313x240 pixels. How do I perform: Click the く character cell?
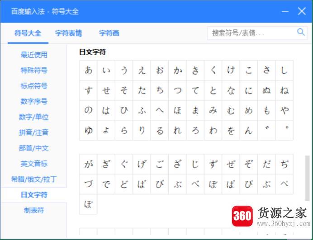pos(213,70)
